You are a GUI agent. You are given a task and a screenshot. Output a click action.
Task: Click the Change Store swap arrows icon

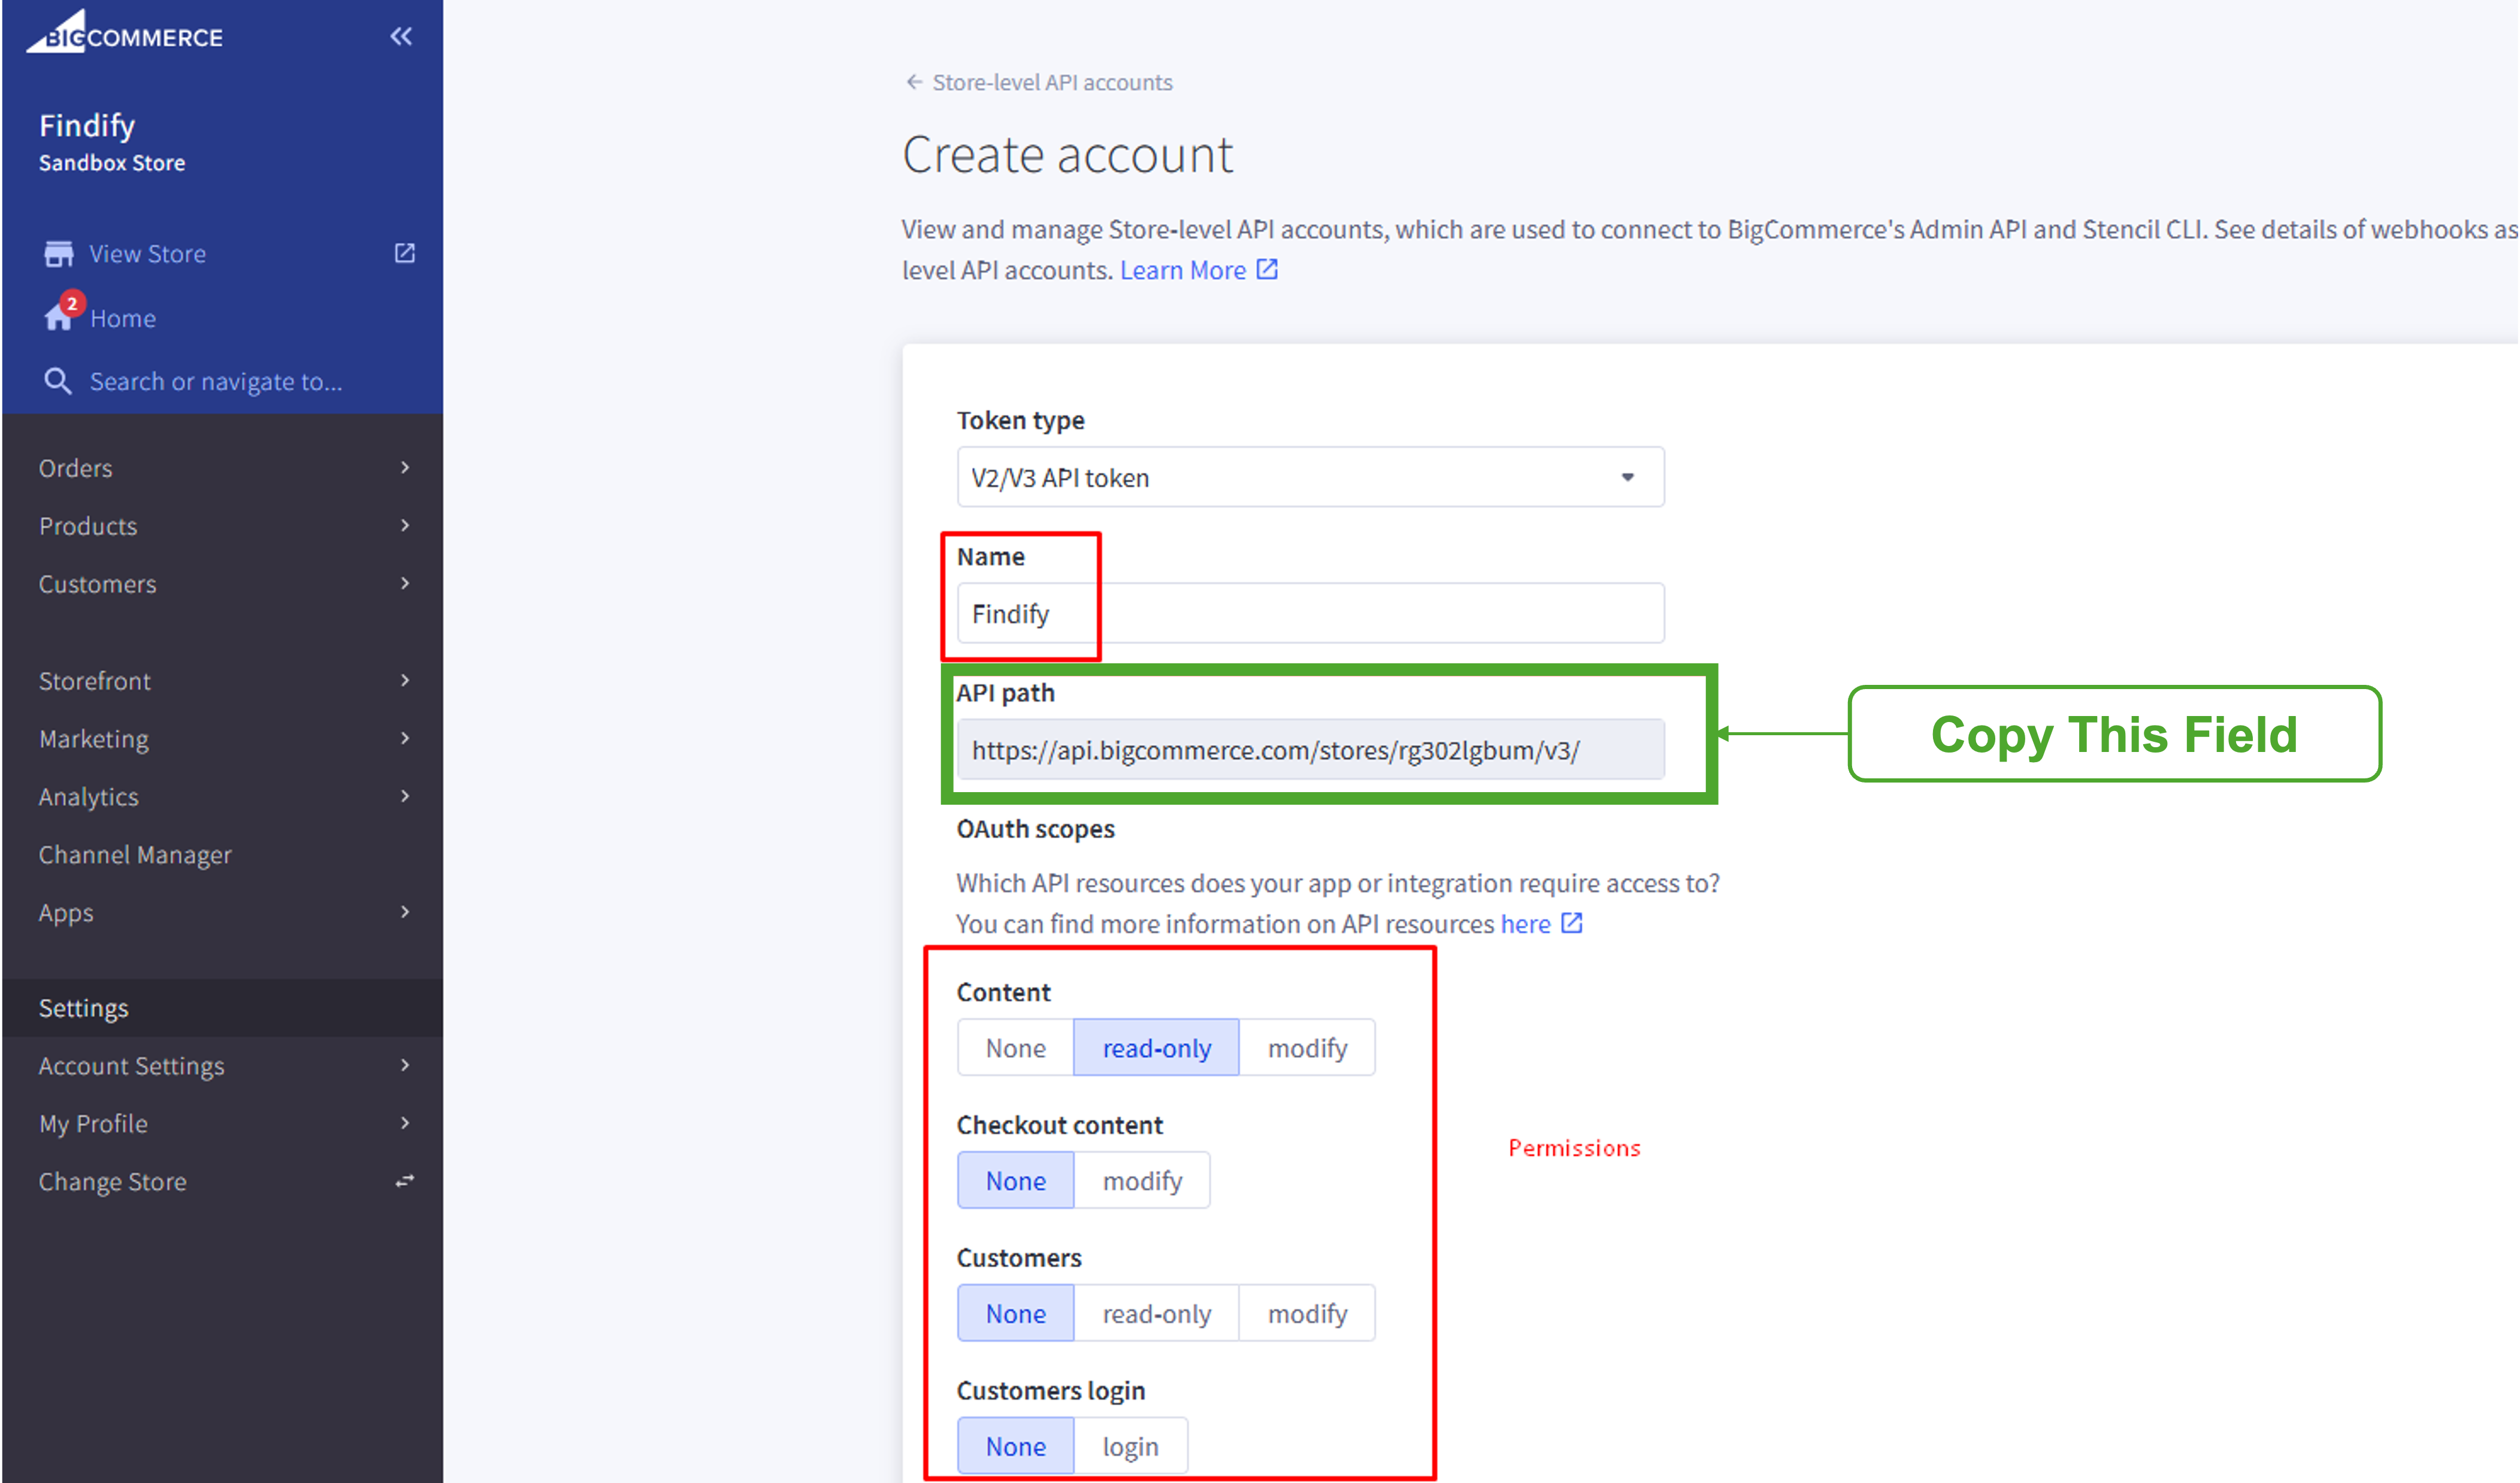tap(404, 1181)
